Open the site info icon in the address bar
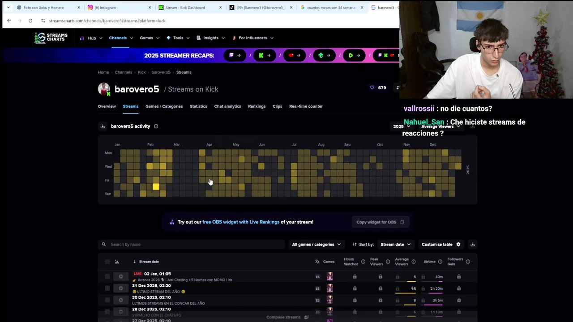This screenshot has height=322, width=573. tap(43, 21)
